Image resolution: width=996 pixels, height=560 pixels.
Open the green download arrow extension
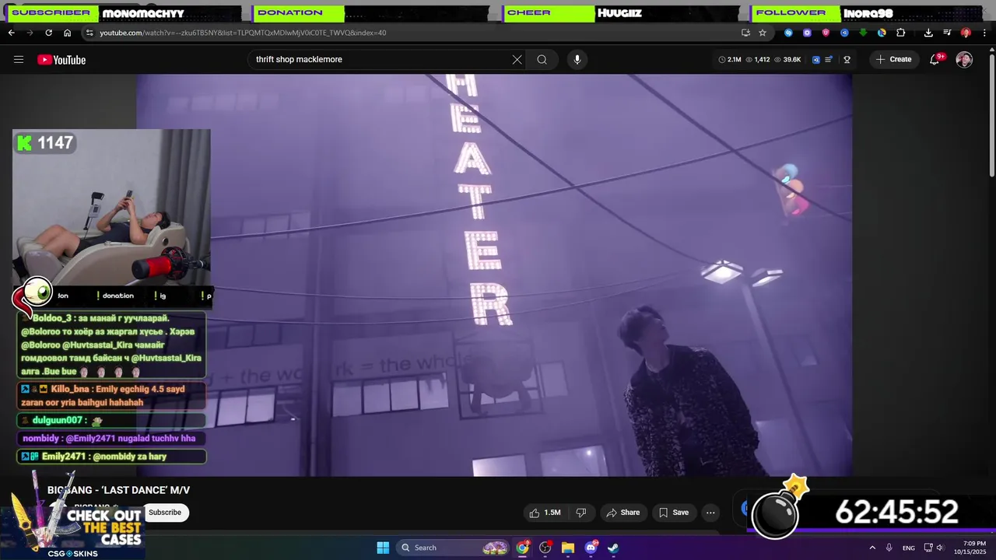863,33
